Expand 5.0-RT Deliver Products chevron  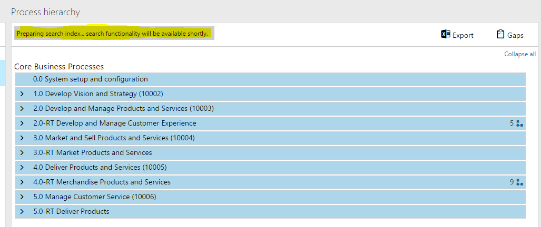pos(22,212)
